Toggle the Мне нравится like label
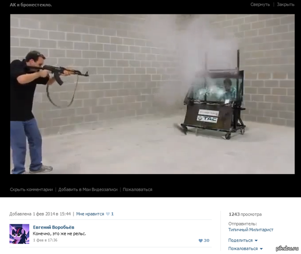 90,214
